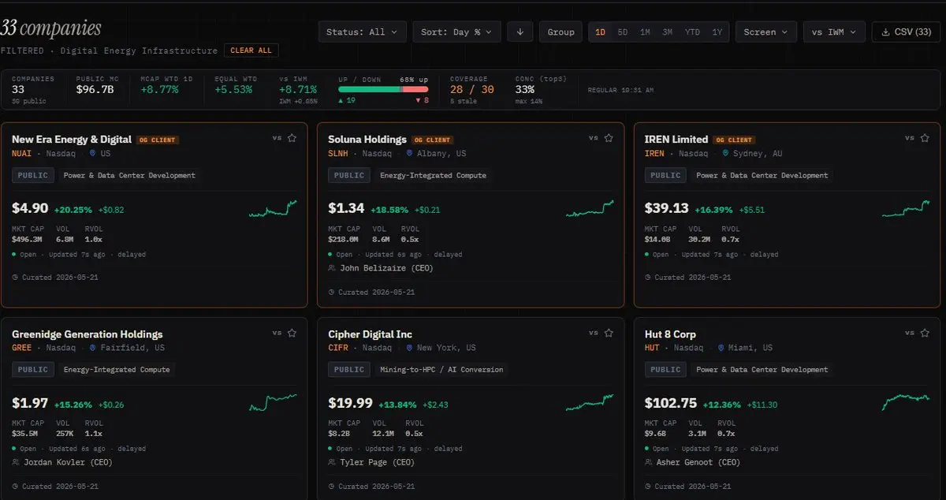
Task: Click the vs compare icon on Soluna Holdings card
Action: (594, 138)
